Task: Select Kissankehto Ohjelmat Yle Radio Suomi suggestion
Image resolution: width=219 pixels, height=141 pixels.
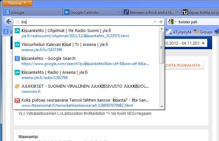Action: (86, 33)
